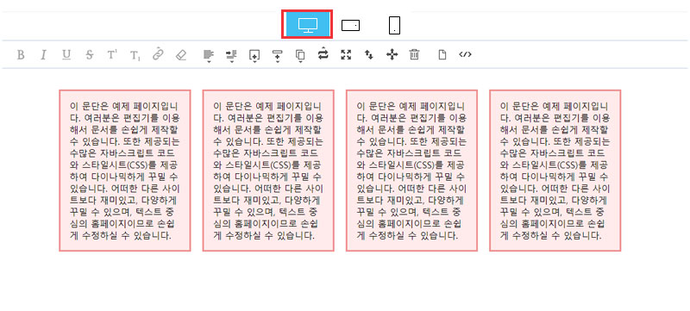
Task: Switch to tablet preview mode
Action: click(351, 26)
